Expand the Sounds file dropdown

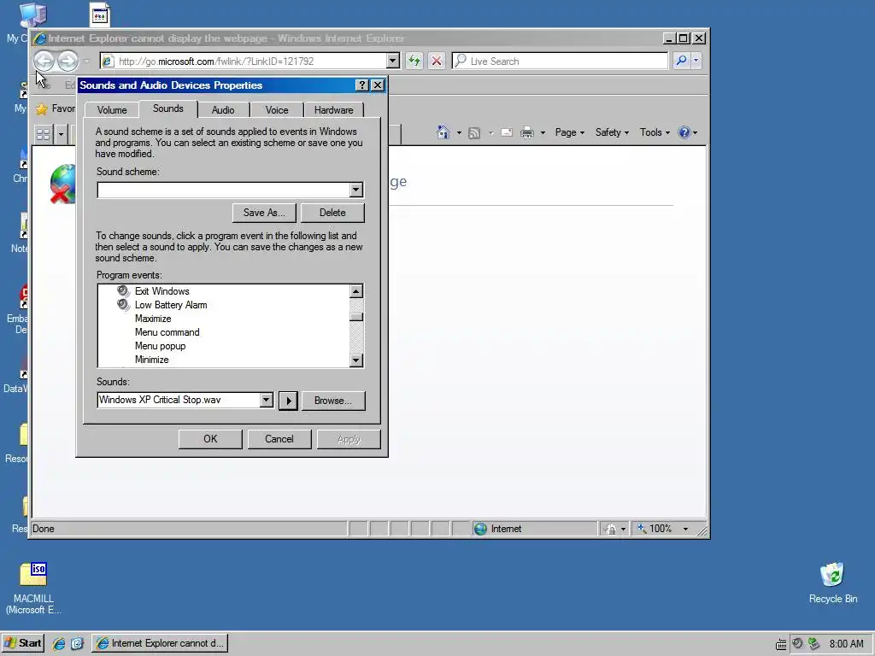pos(267,400)
